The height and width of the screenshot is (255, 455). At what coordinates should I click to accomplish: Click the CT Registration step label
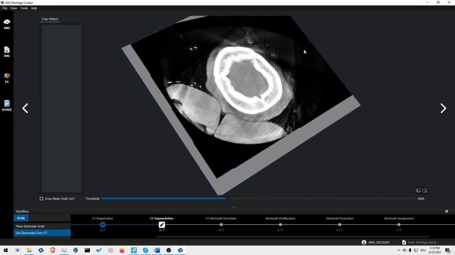(103, 218)
